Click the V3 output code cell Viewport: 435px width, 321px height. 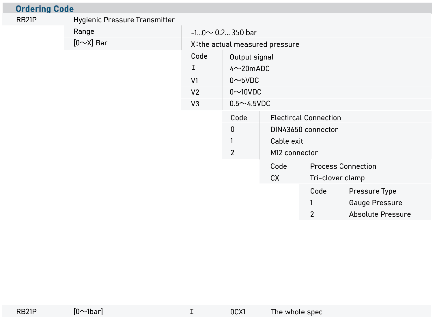click(195, 104)
